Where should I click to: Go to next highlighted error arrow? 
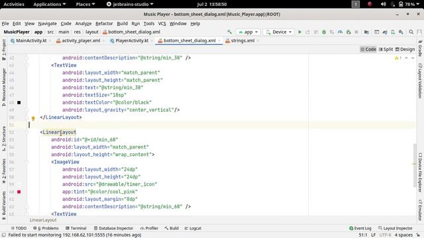coord(413,58)
